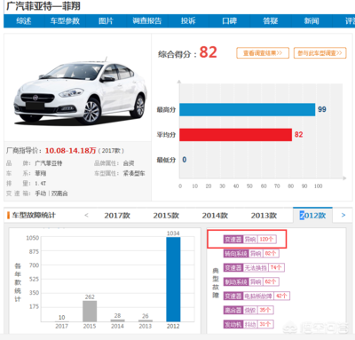Viewport: 355px width, 340px height.
Task: Click the white Fiat car photo
Action: (80, 91)
